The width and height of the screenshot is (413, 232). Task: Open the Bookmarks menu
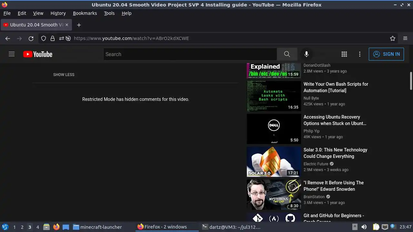(x=85, y=13)
